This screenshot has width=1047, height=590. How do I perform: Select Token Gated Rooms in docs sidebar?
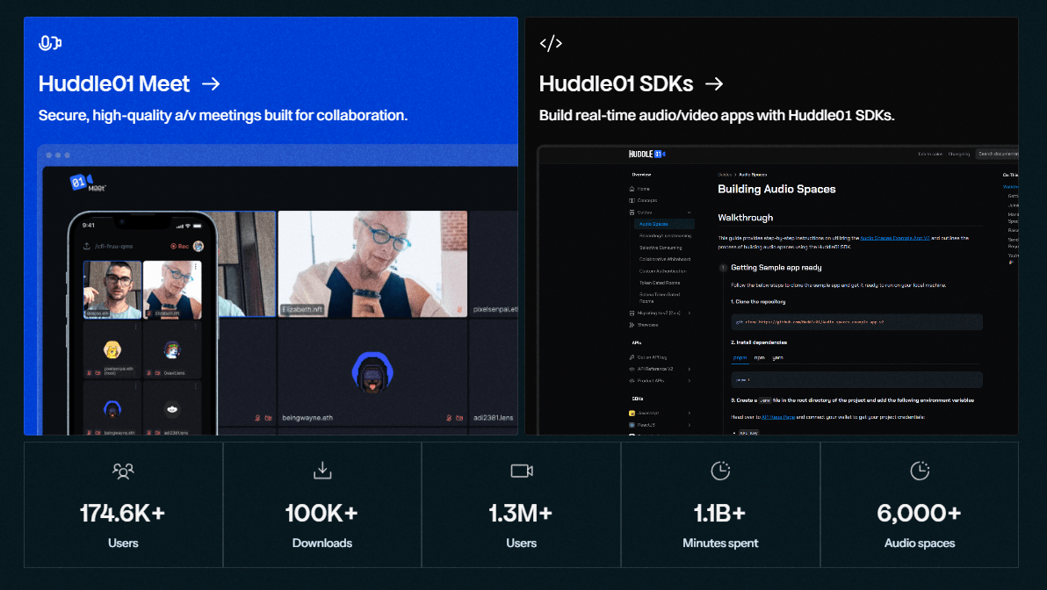coord(660,283)
